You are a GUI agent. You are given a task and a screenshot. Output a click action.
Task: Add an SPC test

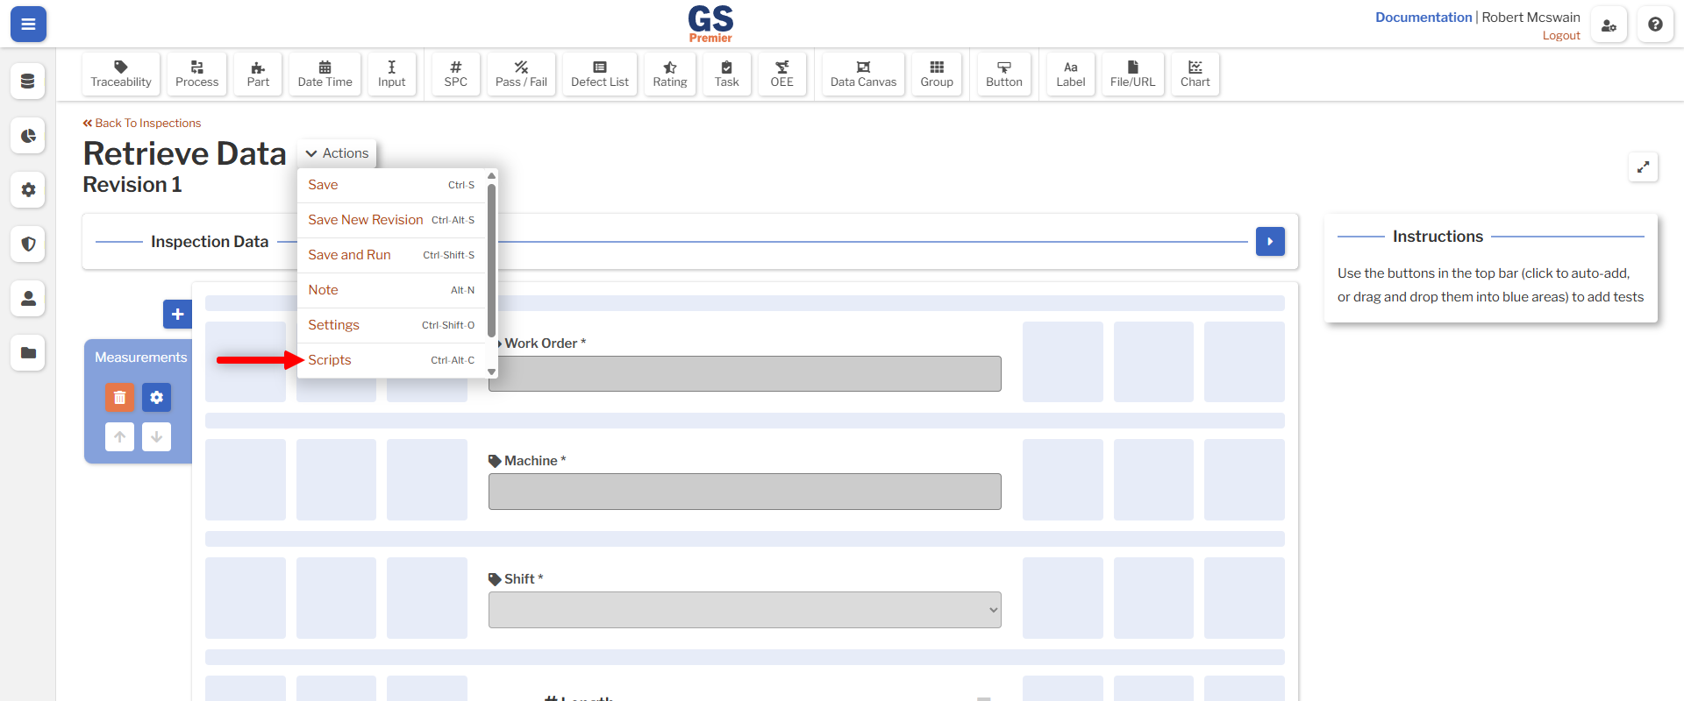pos(456,74)
